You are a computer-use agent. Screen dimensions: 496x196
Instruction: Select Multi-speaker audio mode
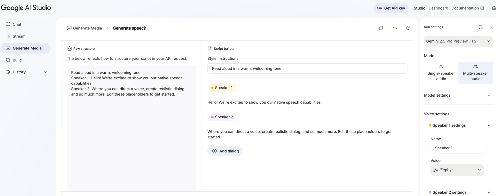point(475,73)
